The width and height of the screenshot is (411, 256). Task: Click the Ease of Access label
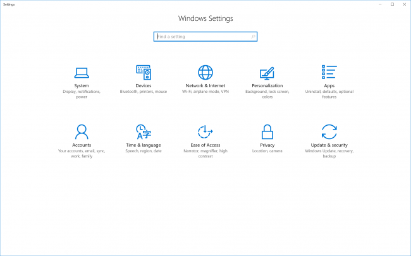(x=205, y=145)
